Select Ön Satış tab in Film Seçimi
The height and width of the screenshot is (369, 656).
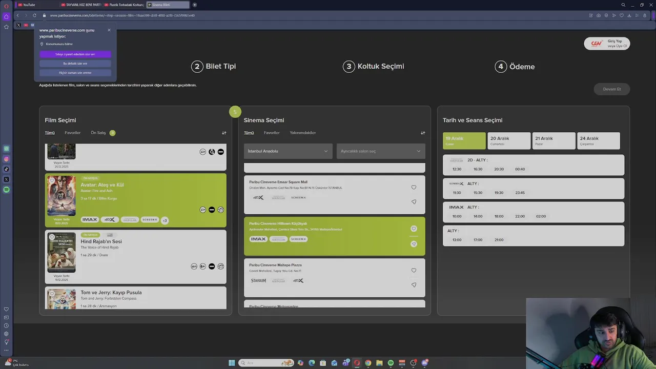click(x=98, y=133)
